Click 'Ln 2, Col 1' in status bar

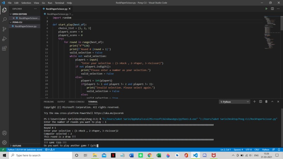226,150
